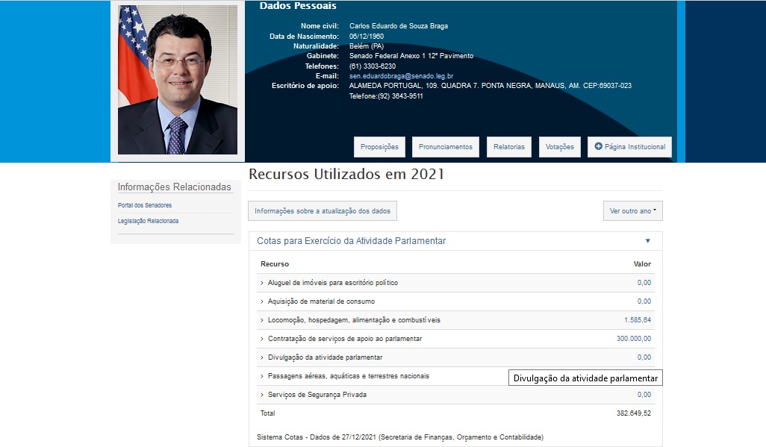The image size is (766, 447).
Task: Switch to the Proposições section
Action: [x=380, y=146]
